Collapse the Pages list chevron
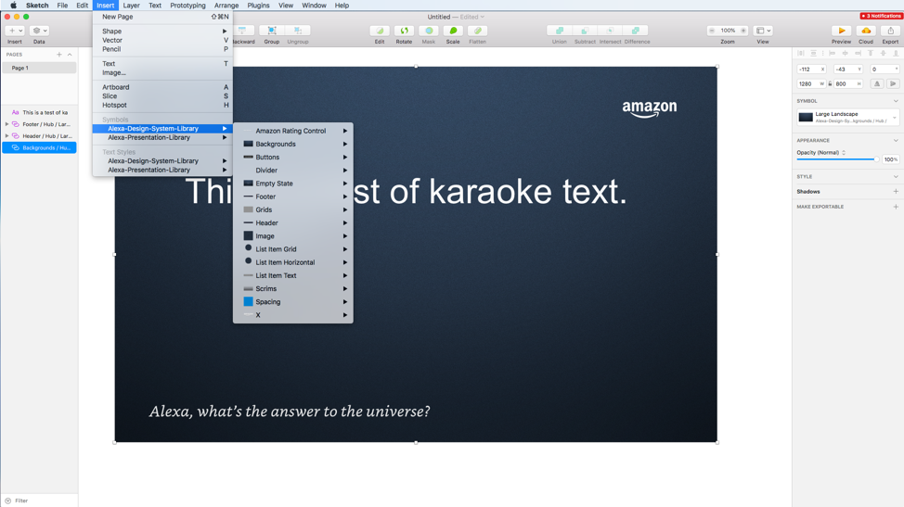904x507 pixels. 70,54
